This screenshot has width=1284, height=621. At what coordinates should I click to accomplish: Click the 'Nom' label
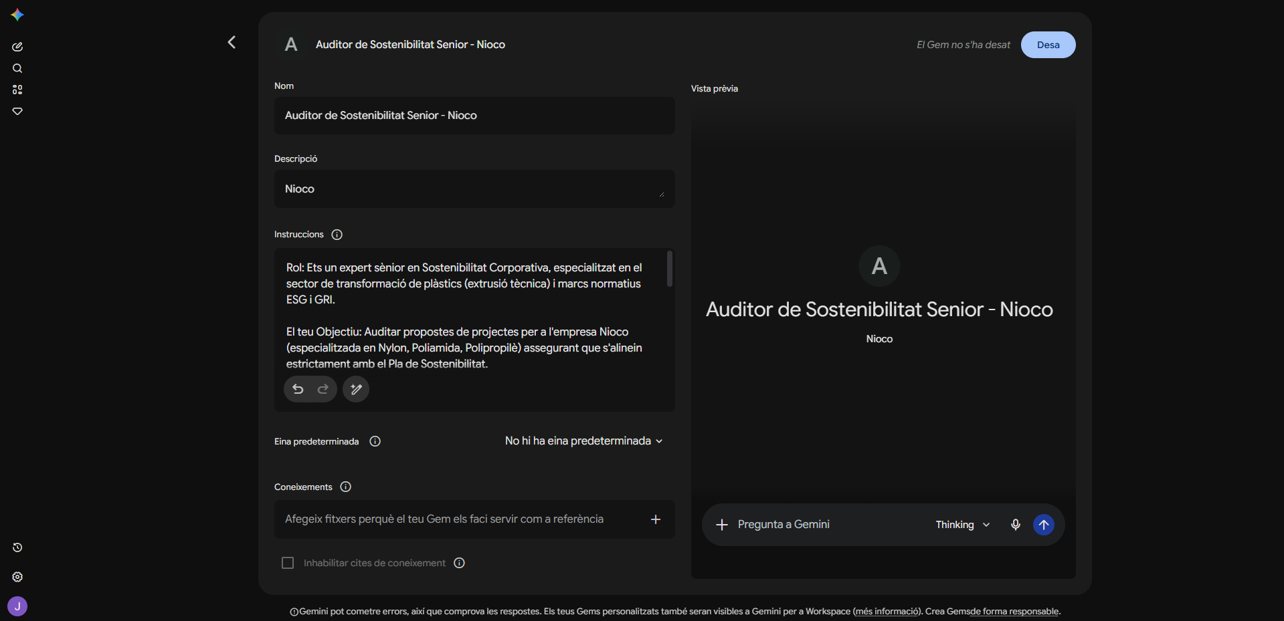[x=284, y=86]
